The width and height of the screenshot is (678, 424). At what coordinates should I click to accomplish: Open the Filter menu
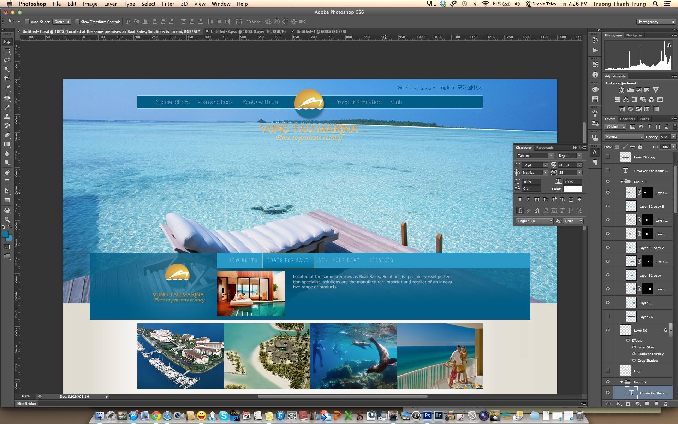click(168, 4)
